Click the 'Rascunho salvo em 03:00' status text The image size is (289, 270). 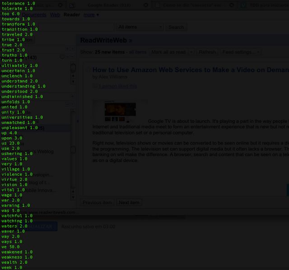coord(89,226)
